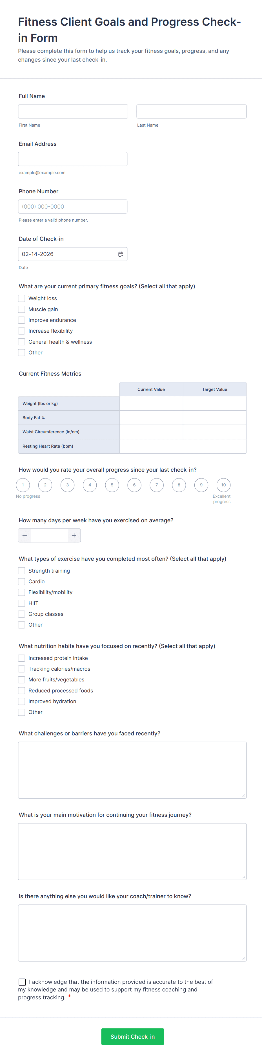Submit the check-in form

tap(132, 1036)
